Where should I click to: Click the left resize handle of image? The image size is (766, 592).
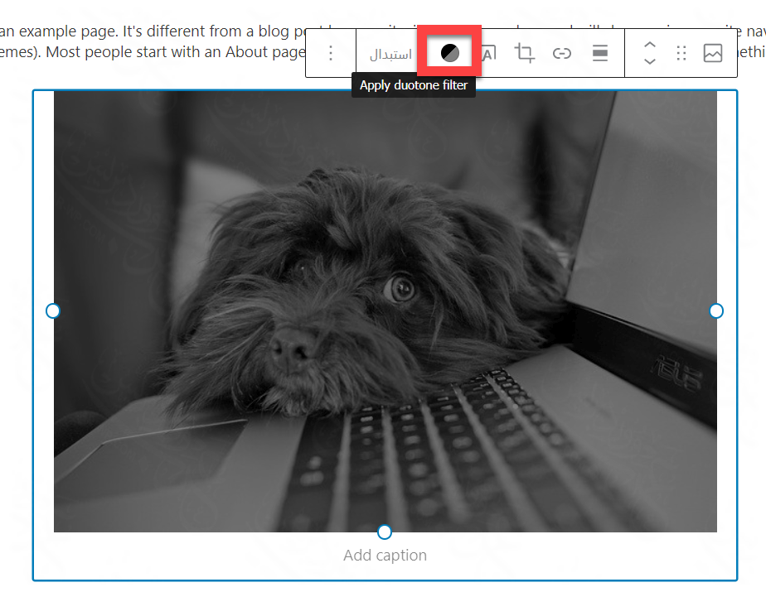coord(53,310)
